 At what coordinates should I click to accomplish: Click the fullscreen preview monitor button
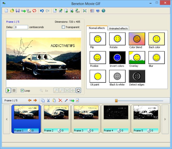click(x=78, y=91)
